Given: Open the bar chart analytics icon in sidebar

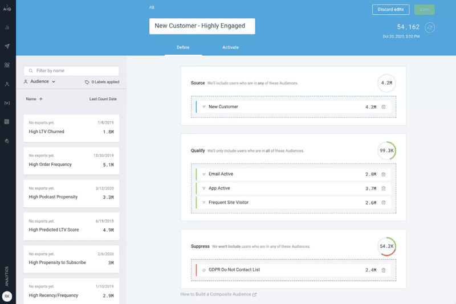Looking at the screenshot, I should pyautogui.click(x=7, y=27).
